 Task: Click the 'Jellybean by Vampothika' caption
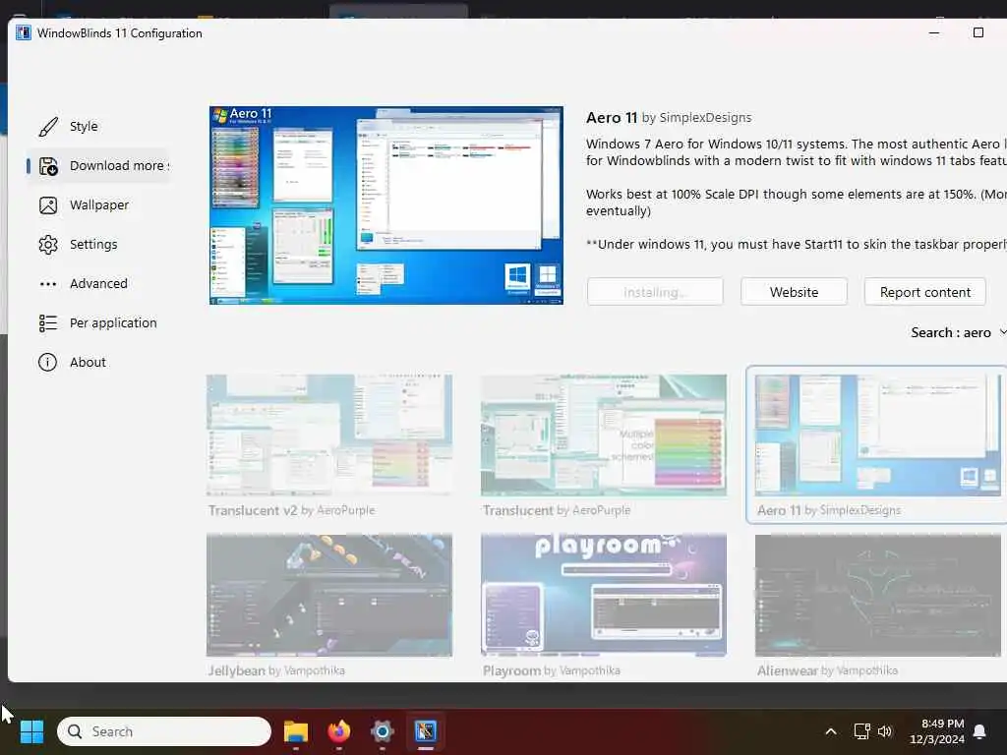pyautogui.click(x=276, y=670)
